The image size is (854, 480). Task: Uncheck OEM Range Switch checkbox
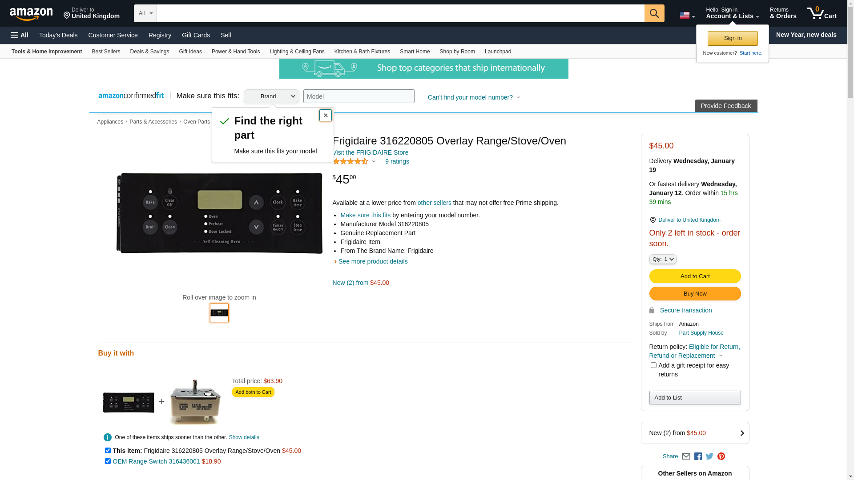coord(108,461)
